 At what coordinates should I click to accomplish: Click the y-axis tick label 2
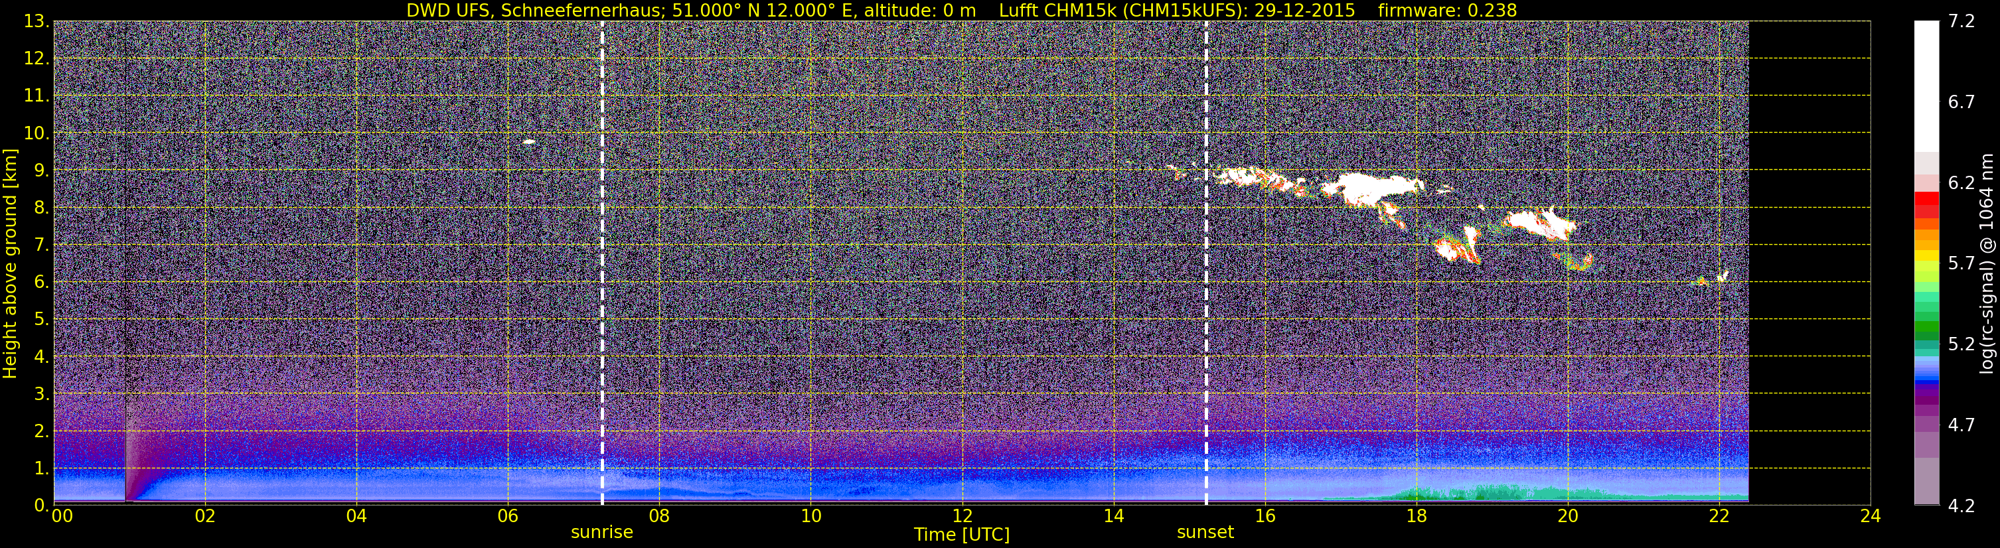(42, 432)
